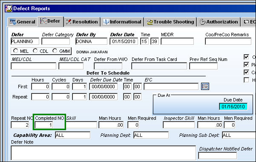Click the Dispatcher Notified Defer field

218,156
